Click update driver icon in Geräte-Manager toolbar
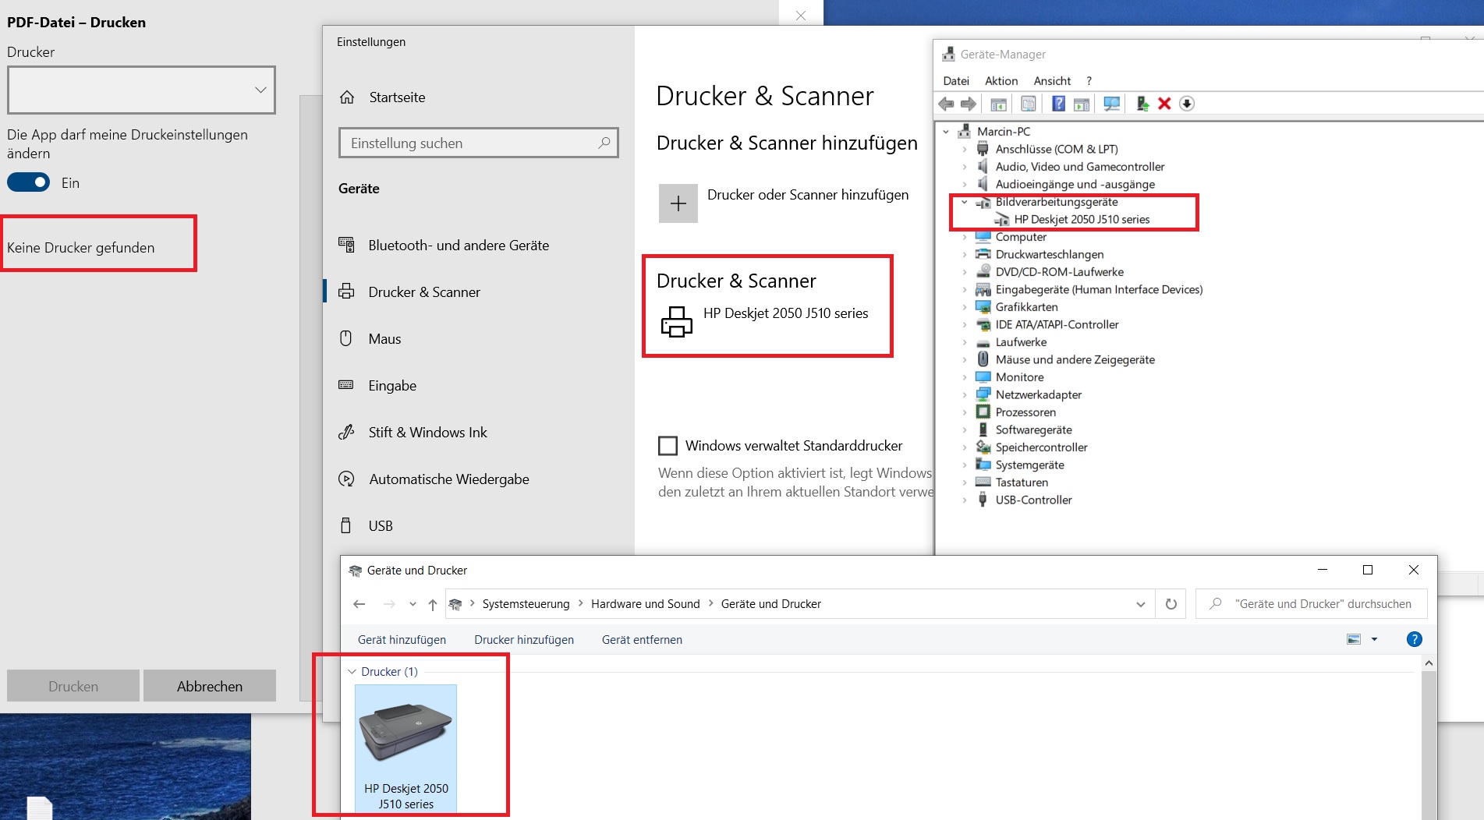 click(1142, 104)
